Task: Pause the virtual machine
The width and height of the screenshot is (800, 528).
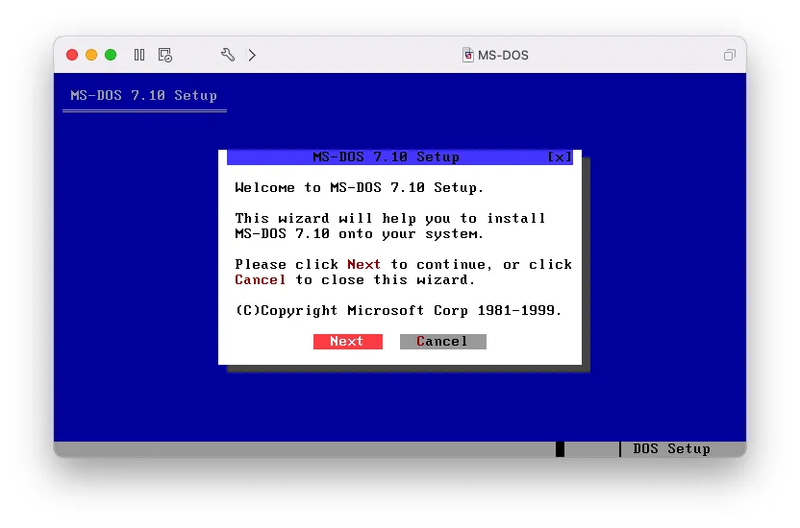Action: pos(139,55)
